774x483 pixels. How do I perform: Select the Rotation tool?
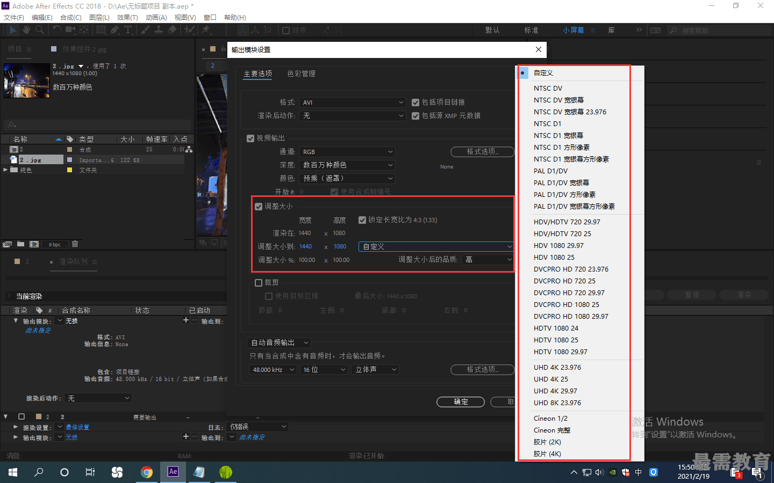click(57, 30)
